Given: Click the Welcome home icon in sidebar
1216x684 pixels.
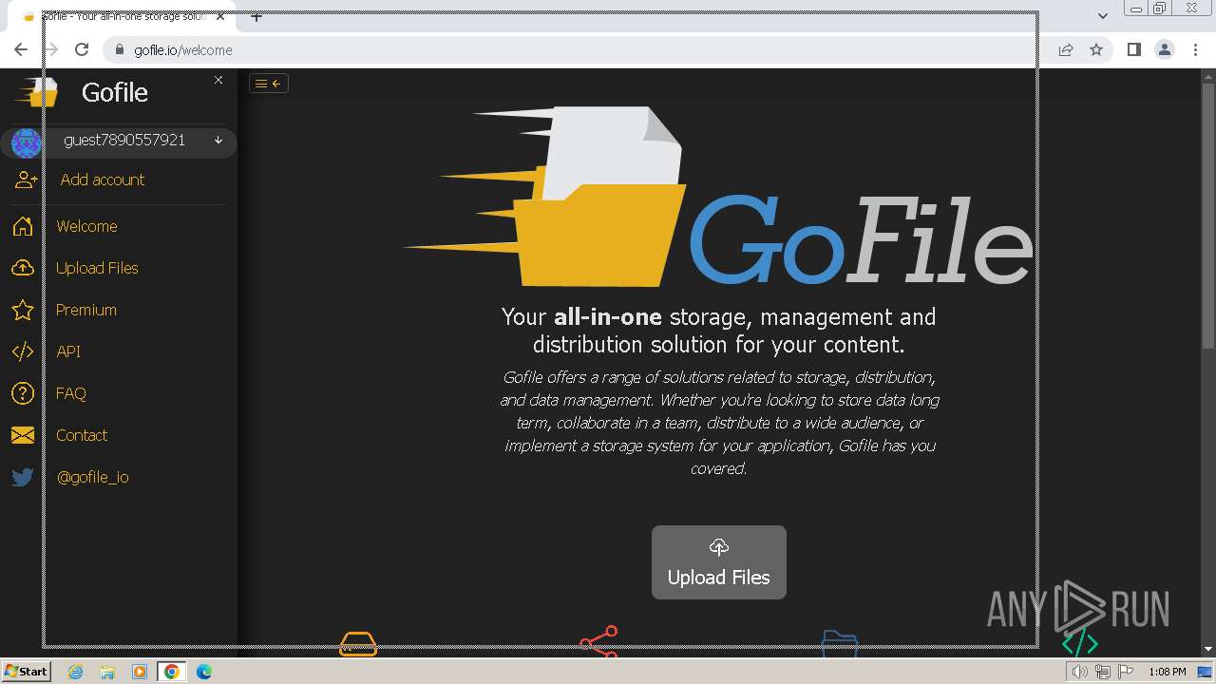Looking at the screenshot, I should click(x=23, y=226).
